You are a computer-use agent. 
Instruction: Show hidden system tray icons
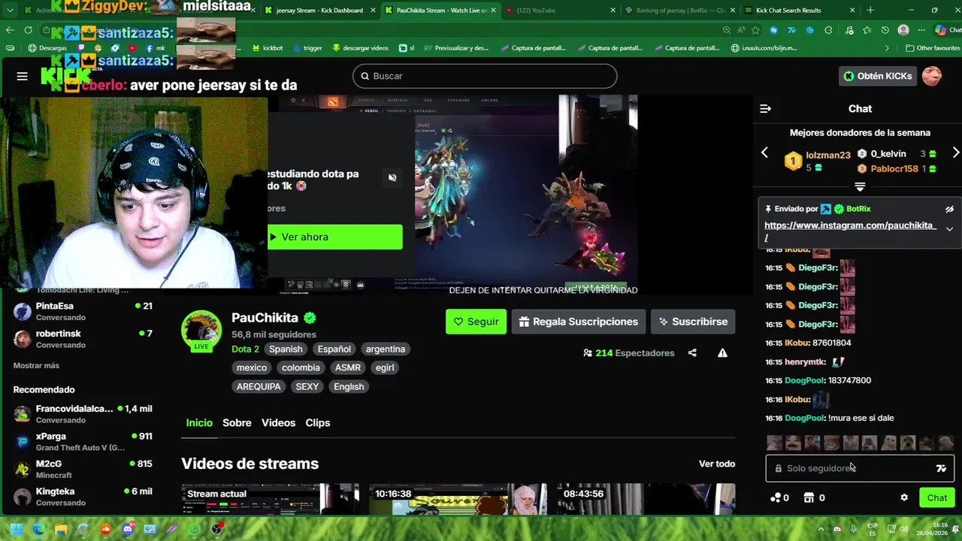click(821, 529)
